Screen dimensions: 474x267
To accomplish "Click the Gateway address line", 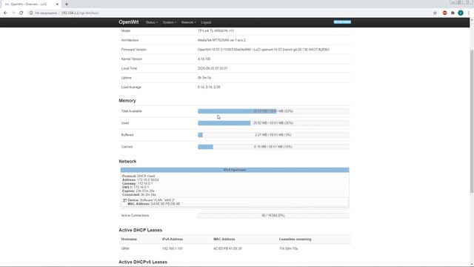I will tap(137, 183).
